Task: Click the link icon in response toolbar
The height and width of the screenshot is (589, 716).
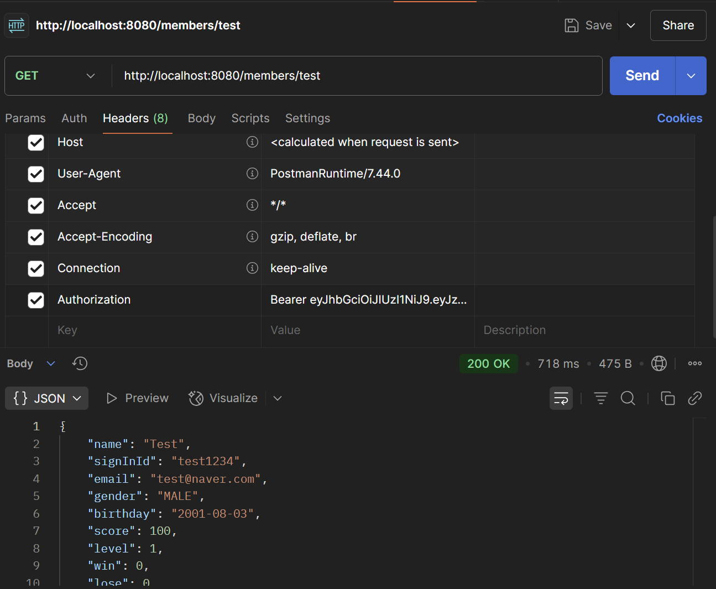Action: coord(695,398)
